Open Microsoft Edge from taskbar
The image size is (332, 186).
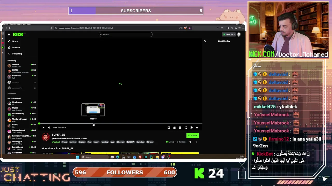[x=118, y=157]
